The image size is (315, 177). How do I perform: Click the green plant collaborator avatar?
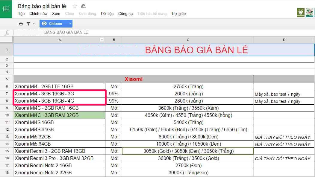click(x=301, y=13)
